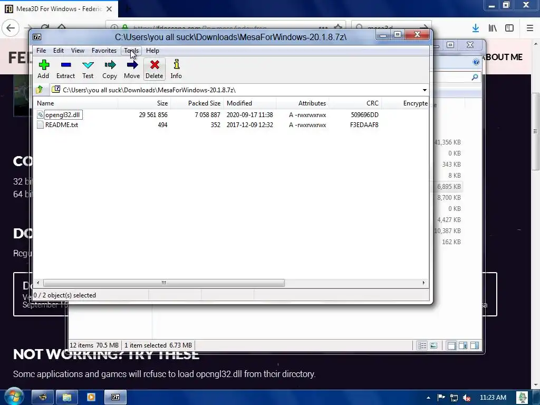Click the Move toolbar icon
This screenshot has width=540, height=405.
132,69
